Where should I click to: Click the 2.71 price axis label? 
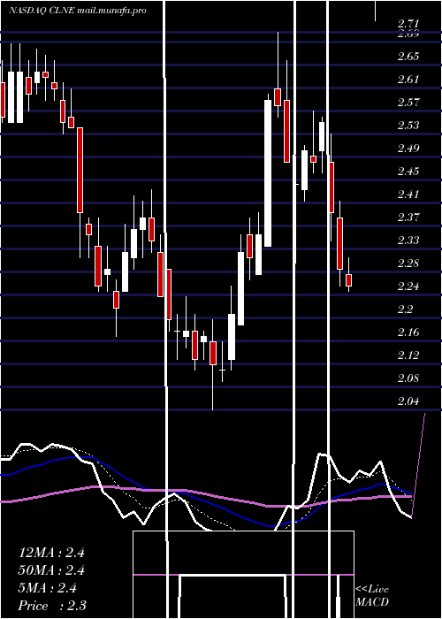pos(408,23)
